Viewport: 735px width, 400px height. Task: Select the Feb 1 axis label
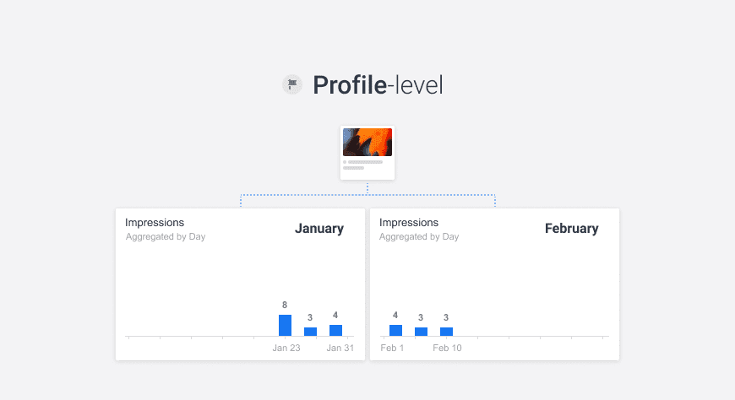392,348
